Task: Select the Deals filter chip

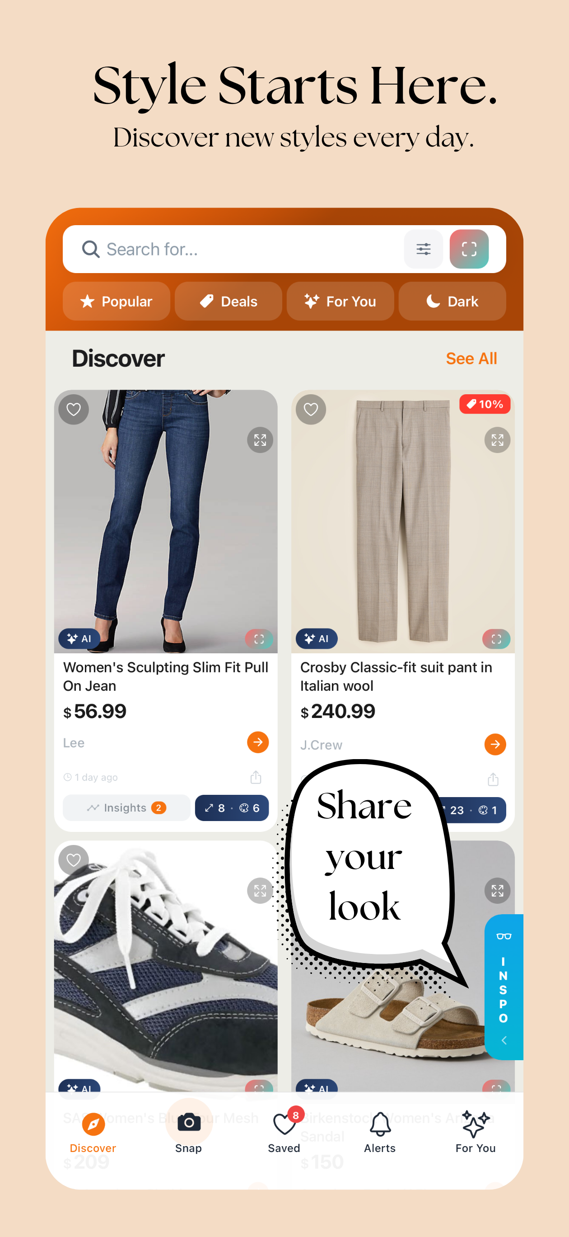Action: pyautogui.click(x=229, y=301)
